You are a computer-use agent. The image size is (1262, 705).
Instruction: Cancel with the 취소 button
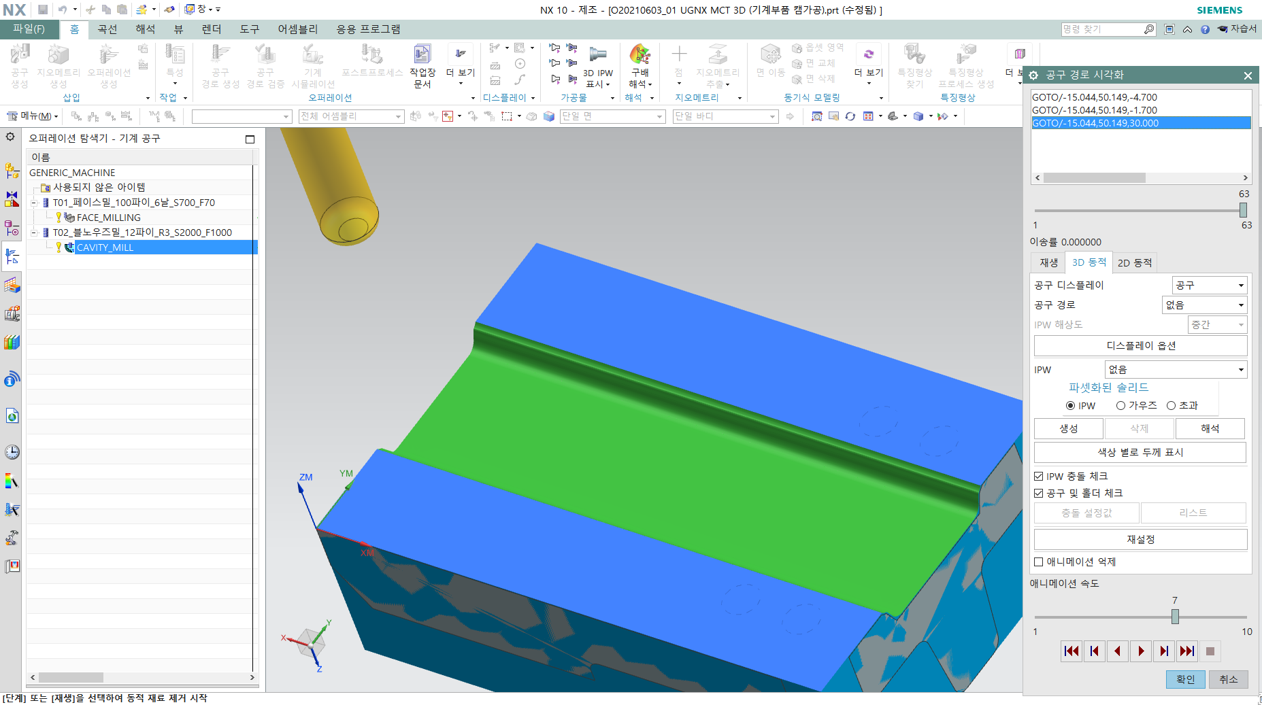point(1228,679)
